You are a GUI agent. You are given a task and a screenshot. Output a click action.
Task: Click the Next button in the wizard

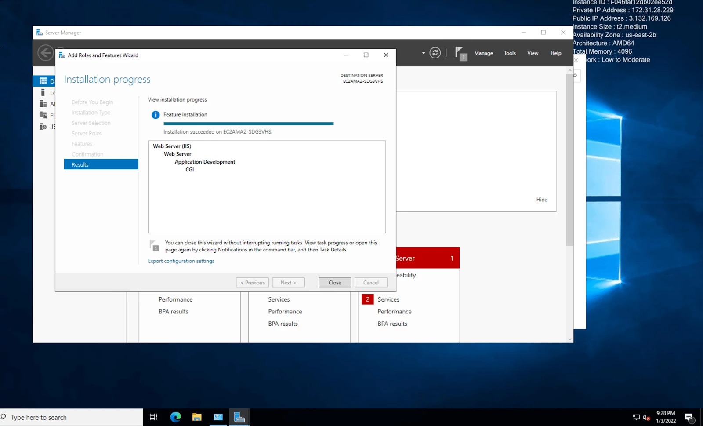[x=288, y=283]
